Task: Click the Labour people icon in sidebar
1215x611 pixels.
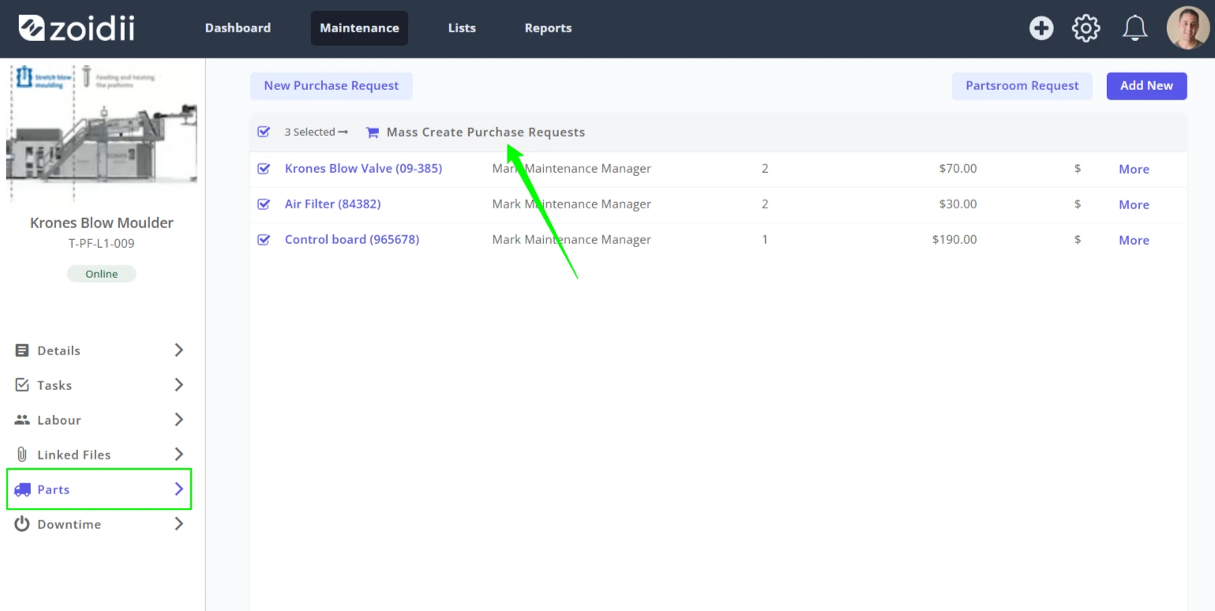Action: [x=22, y=420]
